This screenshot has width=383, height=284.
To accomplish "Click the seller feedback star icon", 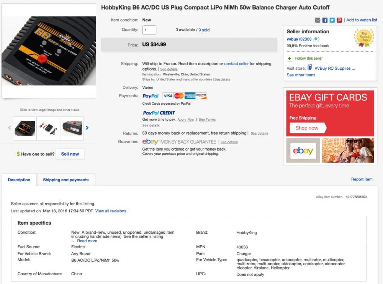I will 316,39.
